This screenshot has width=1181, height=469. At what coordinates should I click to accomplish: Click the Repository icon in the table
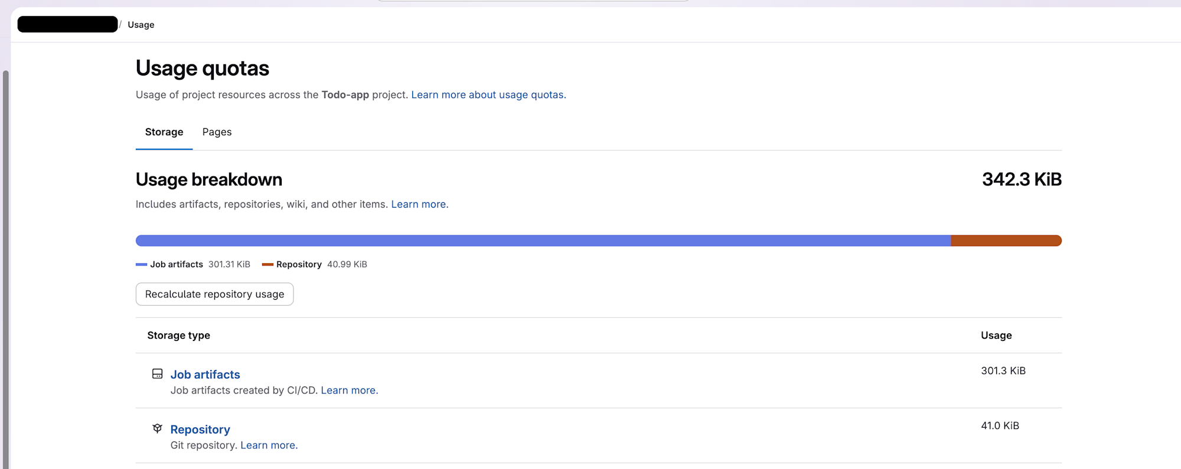[157, 429]
